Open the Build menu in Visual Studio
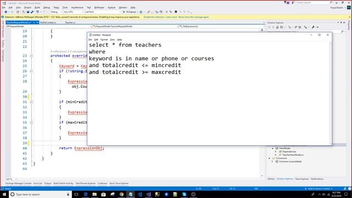 click(37, 7)
